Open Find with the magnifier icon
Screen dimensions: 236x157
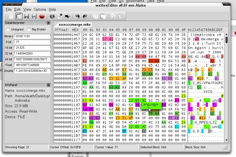pyautogui.click(x=52, y=16)
